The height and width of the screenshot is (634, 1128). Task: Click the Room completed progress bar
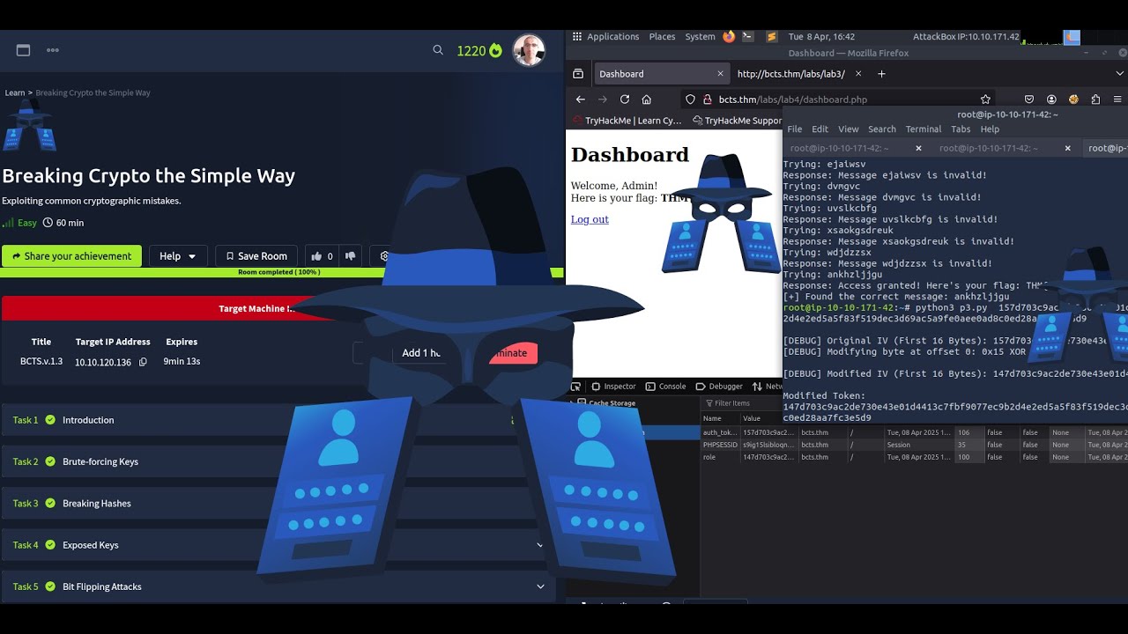coord(282,272)
